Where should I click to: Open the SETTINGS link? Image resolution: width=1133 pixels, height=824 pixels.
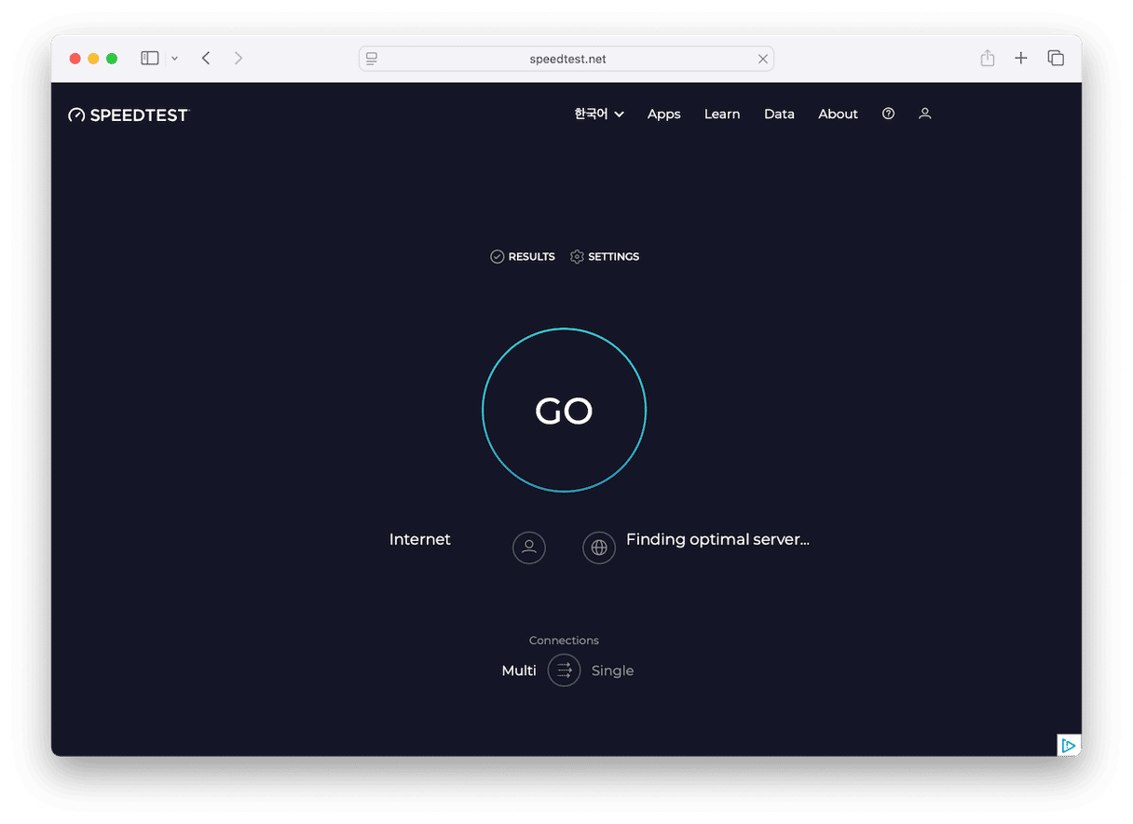[605, 256]
